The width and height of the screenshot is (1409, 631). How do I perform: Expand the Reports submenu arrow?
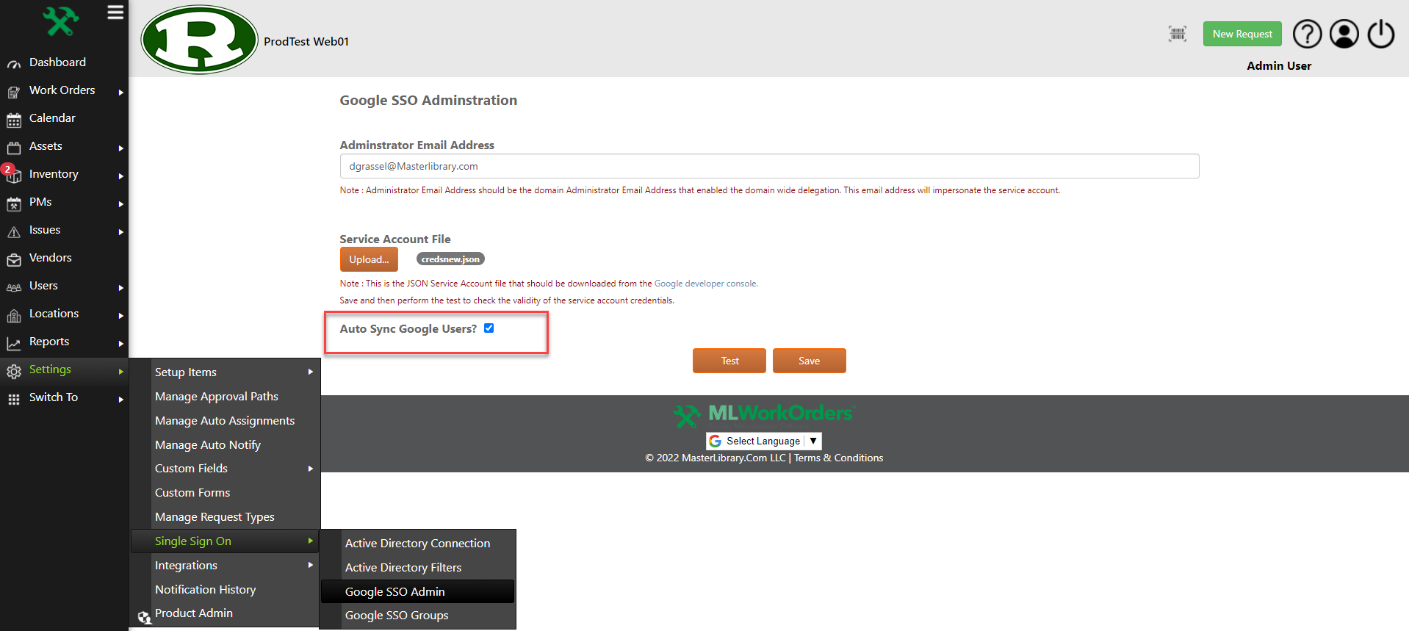[120, 344]
